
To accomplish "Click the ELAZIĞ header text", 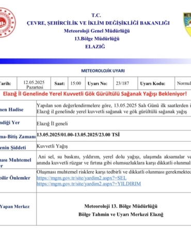I will pyautogui.click(x=95, y=47).
